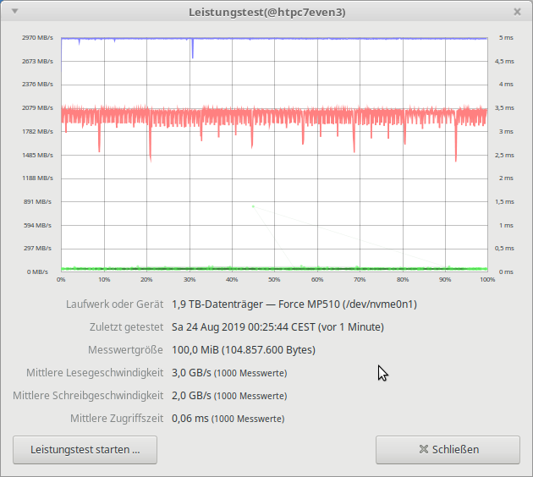This screenshot has height=477, width=533.
Task: Click the green access-time line in graph
Action: pos(338,268)
